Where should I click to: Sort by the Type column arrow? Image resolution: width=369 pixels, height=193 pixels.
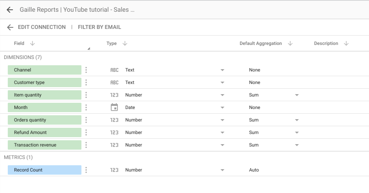pos(125,43)
